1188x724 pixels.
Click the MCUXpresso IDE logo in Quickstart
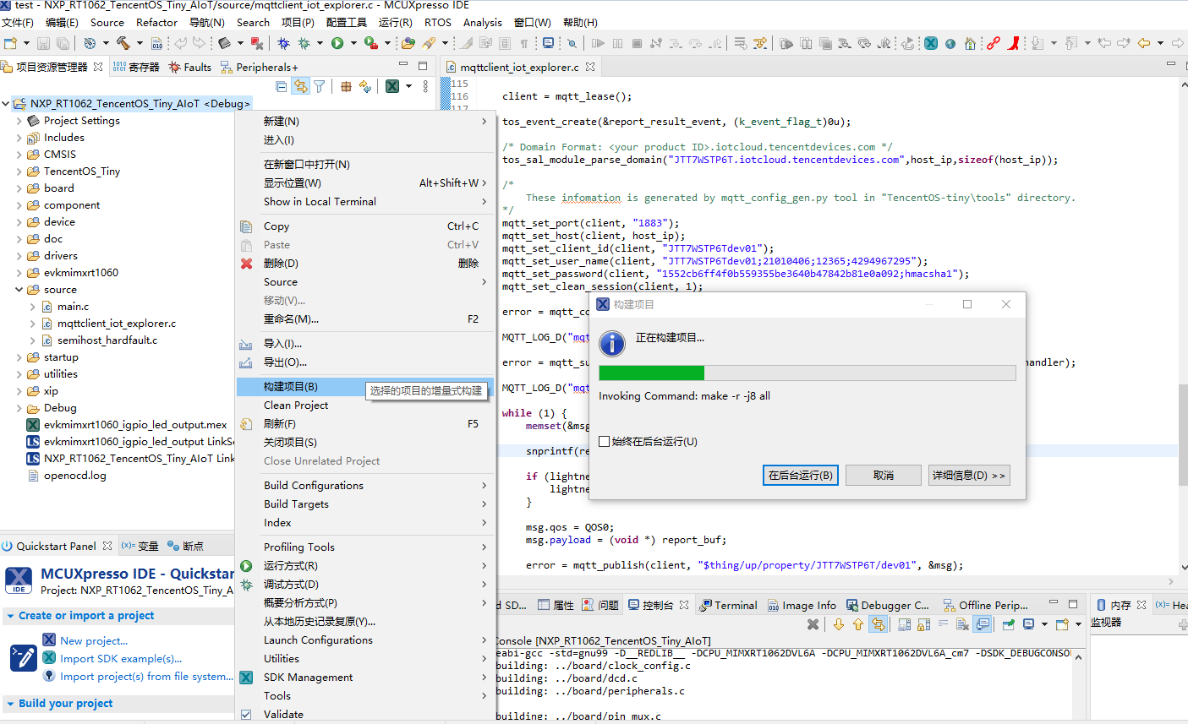tap(19, 580)
